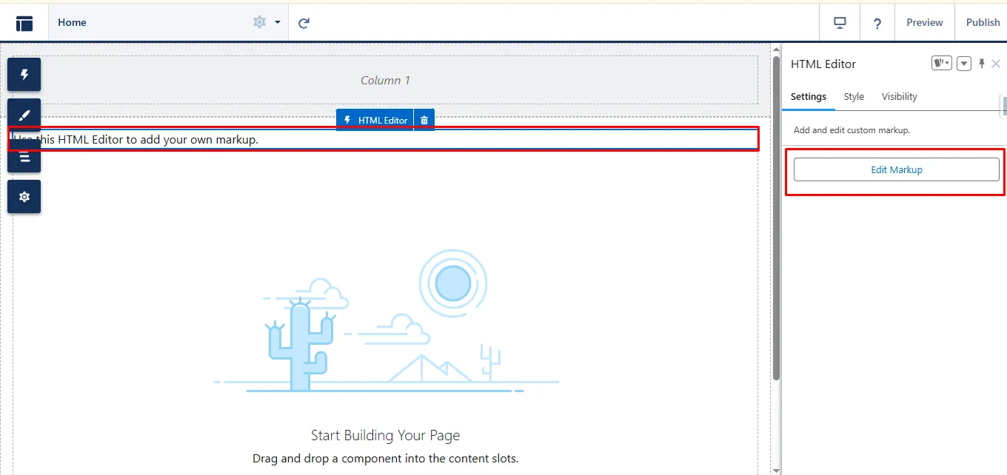The height and width of the screenshot is (475, 1007).
Task: Open the Theme paintbrush panel
Action: click(24, 115)
